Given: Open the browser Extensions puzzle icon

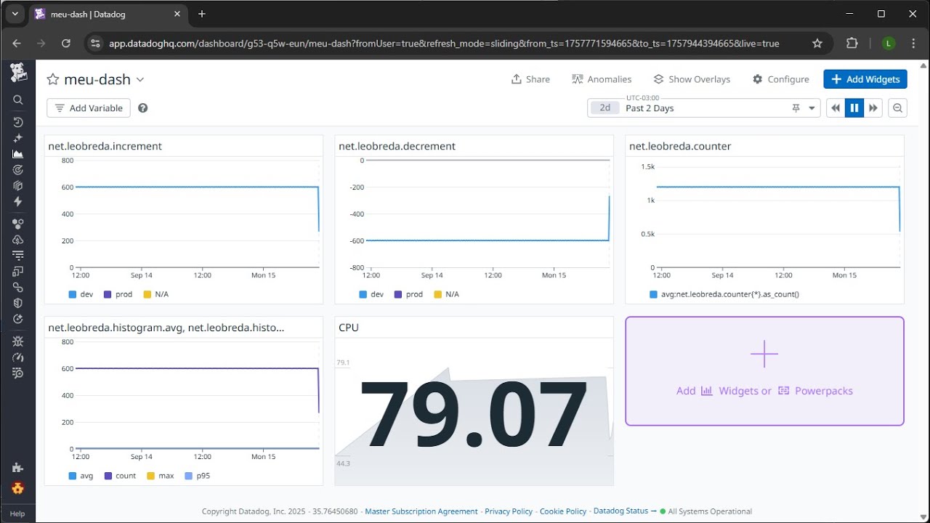Looking at the screenshot, I should [852, 44].
